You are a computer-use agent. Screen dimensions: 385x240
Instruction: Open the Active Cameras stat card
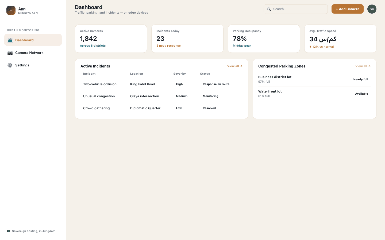pyautogui.click(x=111, y=39)
